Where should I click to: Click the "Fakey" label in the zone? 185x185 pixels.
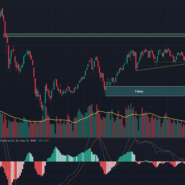[x=139, y=91]
